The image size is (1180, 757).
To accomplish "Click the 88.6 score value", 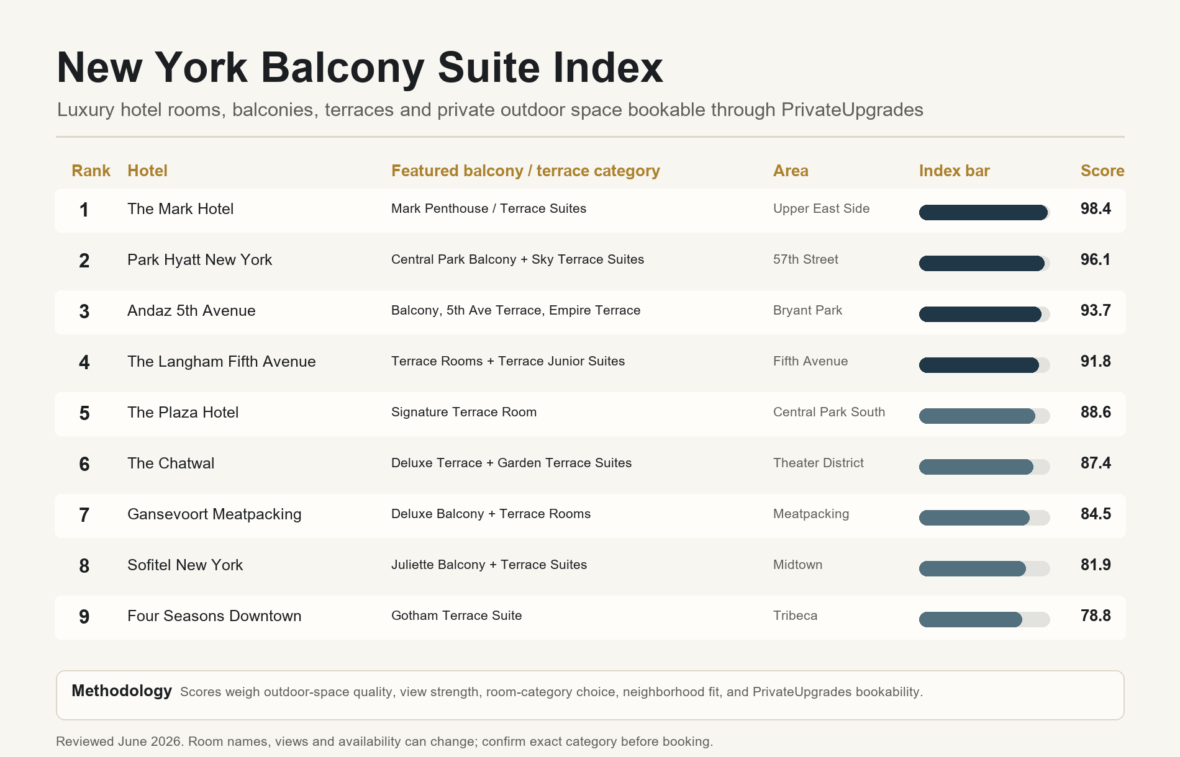I will click(x=1096, y=412).
